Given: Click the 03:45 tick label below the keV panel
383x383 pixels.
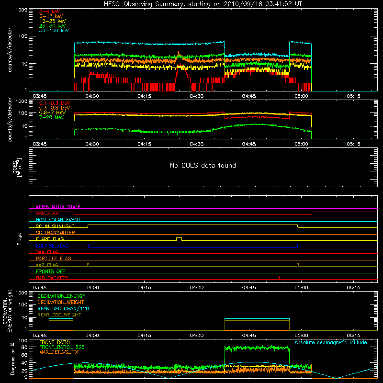Looking at the screenshot, I should tap(40, 96).
